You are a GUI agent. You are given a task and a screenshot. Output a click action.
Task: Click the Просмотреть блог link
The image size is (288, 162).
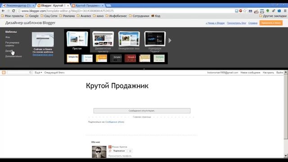click(236, 23)
